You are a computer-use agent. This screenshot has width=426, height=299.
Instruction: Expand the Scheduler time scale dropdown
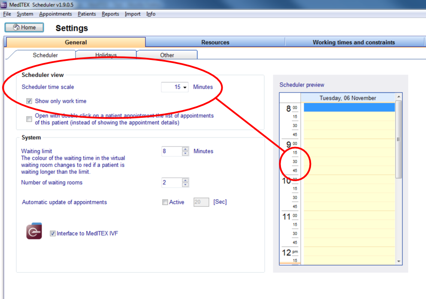[x=185, y=87]
